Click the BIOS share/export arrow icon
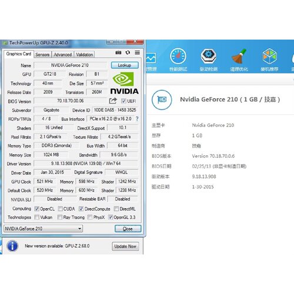The width and height of the screenshot is (294, 294). 113,101
